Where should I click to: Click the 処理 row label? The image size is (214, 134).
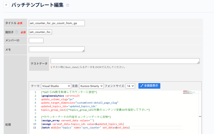tap(8, 125)
